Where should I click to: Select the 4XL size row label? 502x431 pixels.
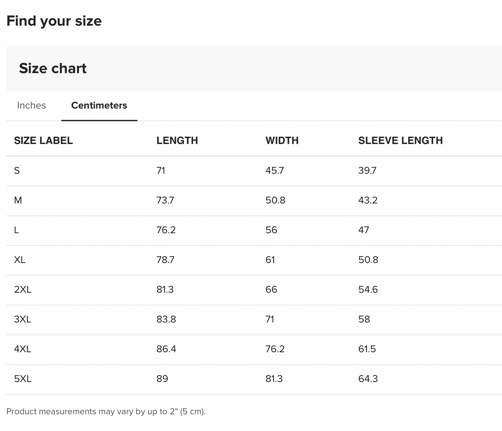pos(23,349)
